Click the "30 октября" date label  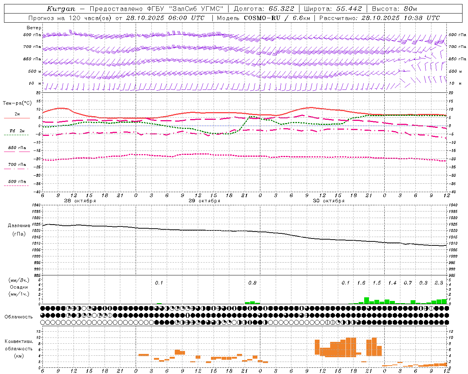(329, 201)
